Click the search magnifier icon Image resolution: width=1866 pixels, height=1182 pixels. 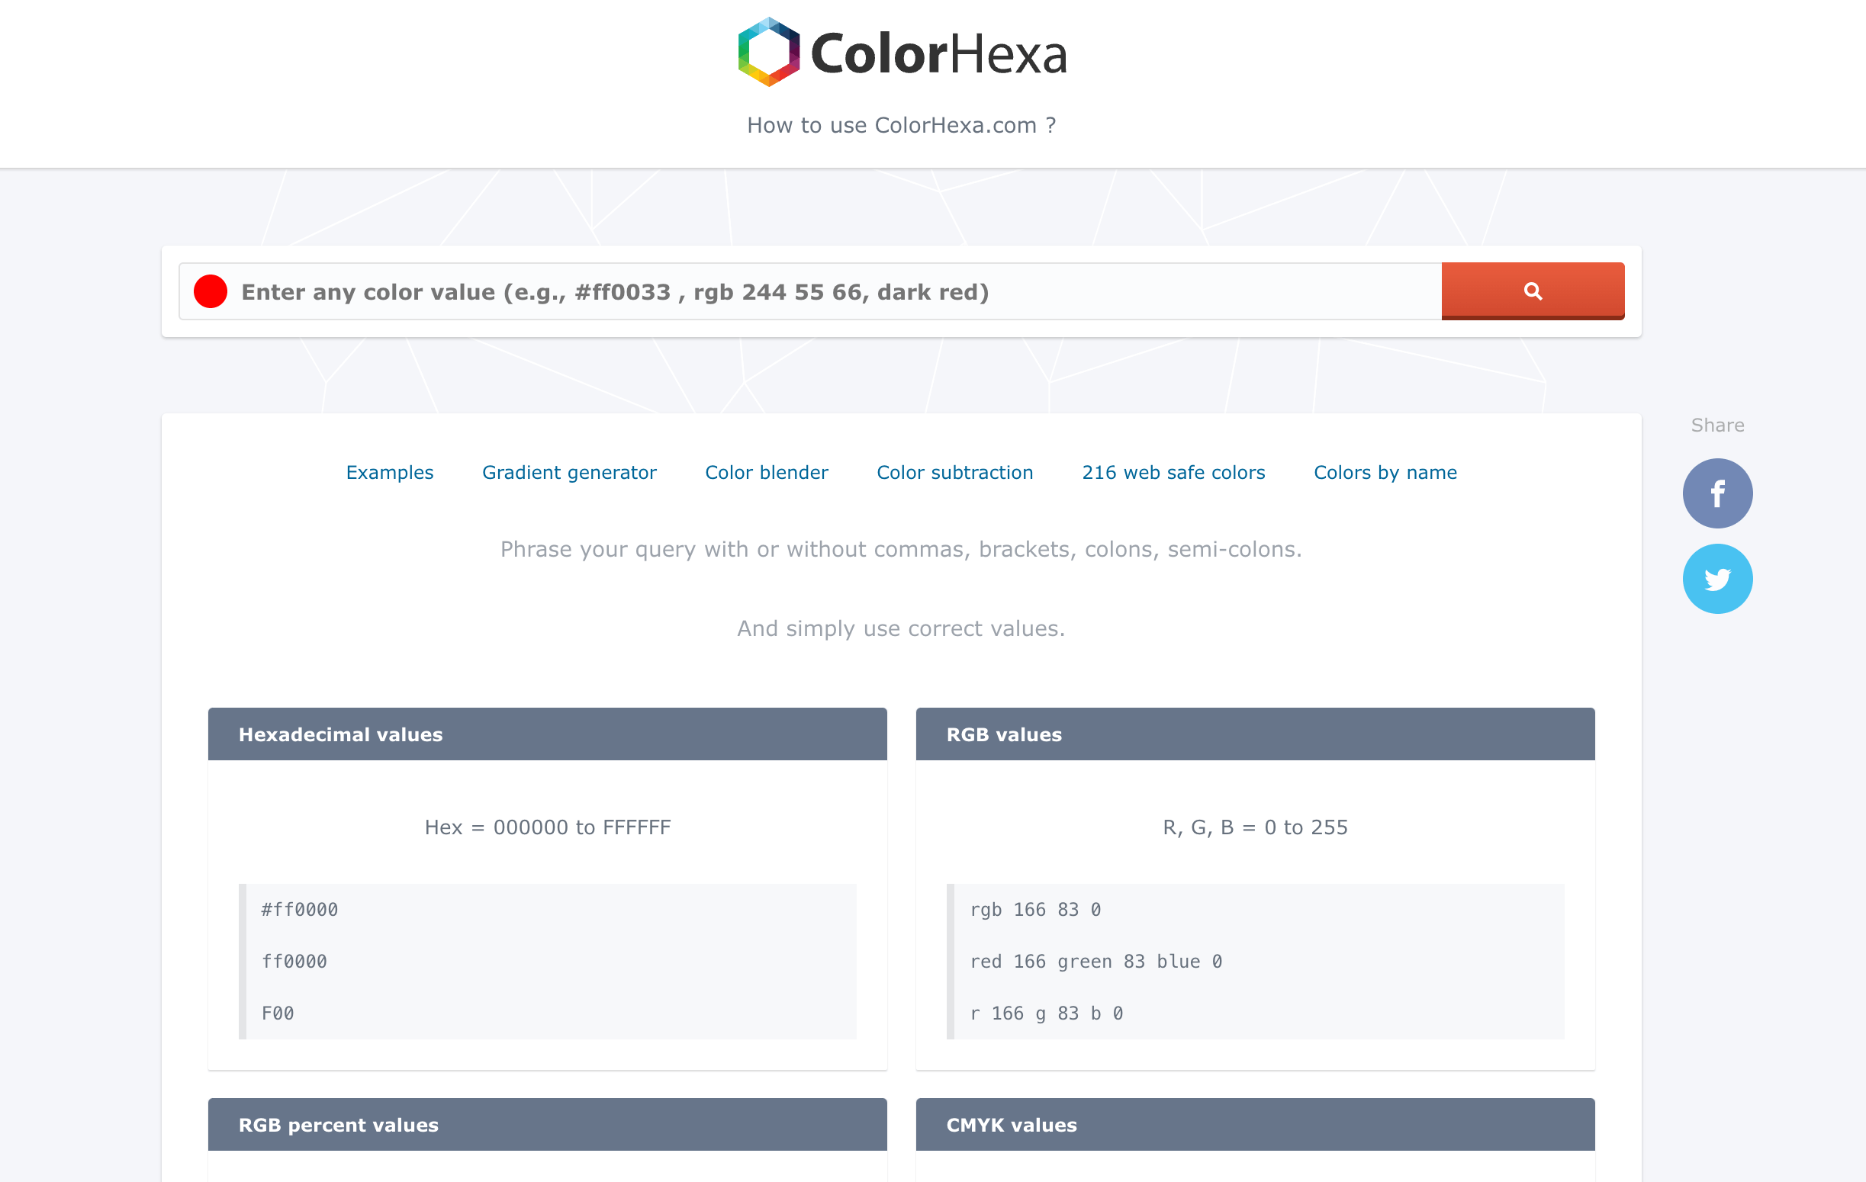(1533, 291)
